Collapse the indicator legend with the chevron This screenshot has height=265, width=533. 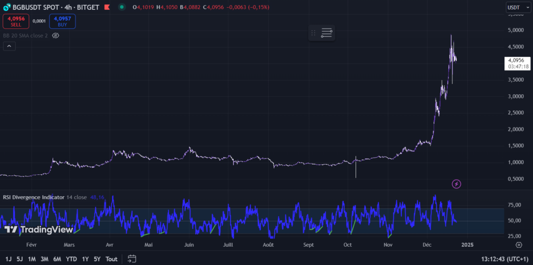point(9,46)
